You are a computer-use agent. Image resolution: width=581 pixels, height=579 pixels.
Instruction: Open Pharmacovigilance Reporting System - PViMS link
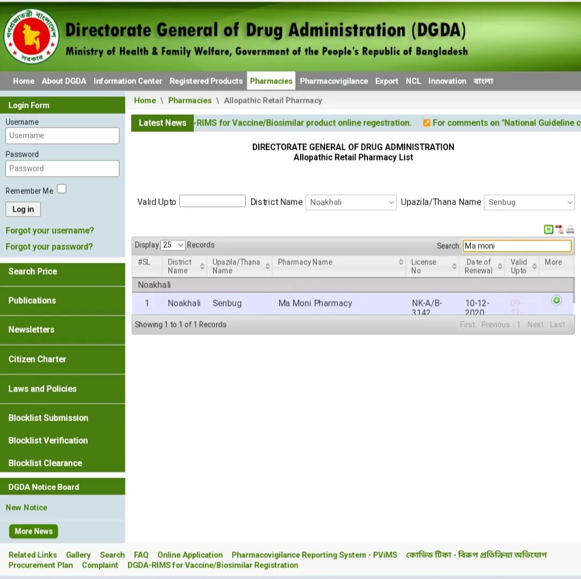[x=314, y=555]
